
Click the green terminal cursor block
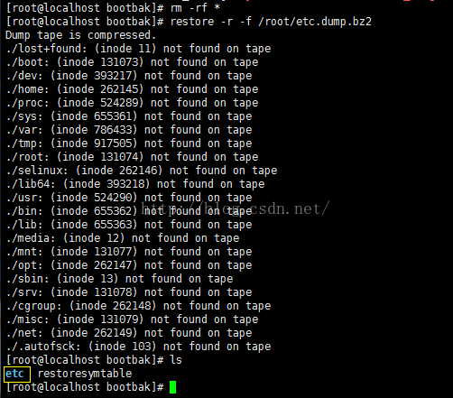pos(172,387)
